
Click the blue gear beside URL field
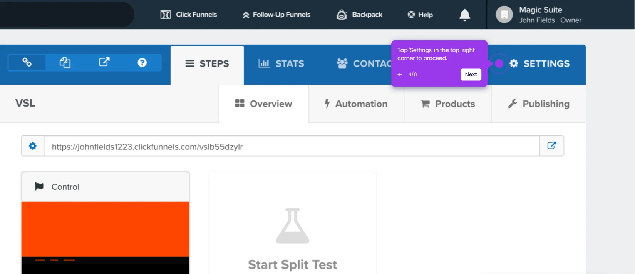[33, 146]
